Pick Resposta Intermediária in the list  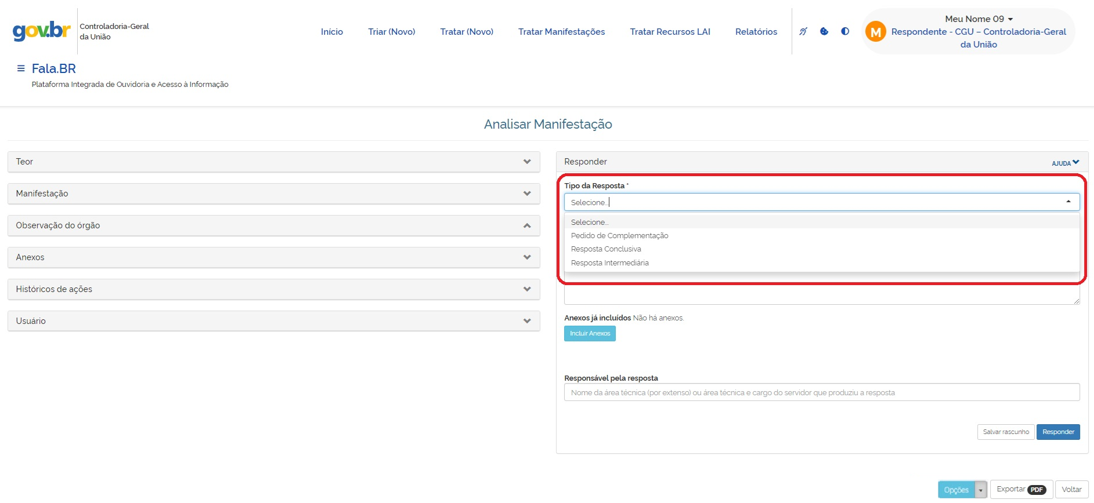click(609, 263)
